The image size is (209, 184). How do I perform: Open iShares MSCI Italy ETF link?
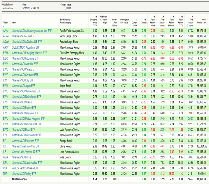[x=23, y=80]
